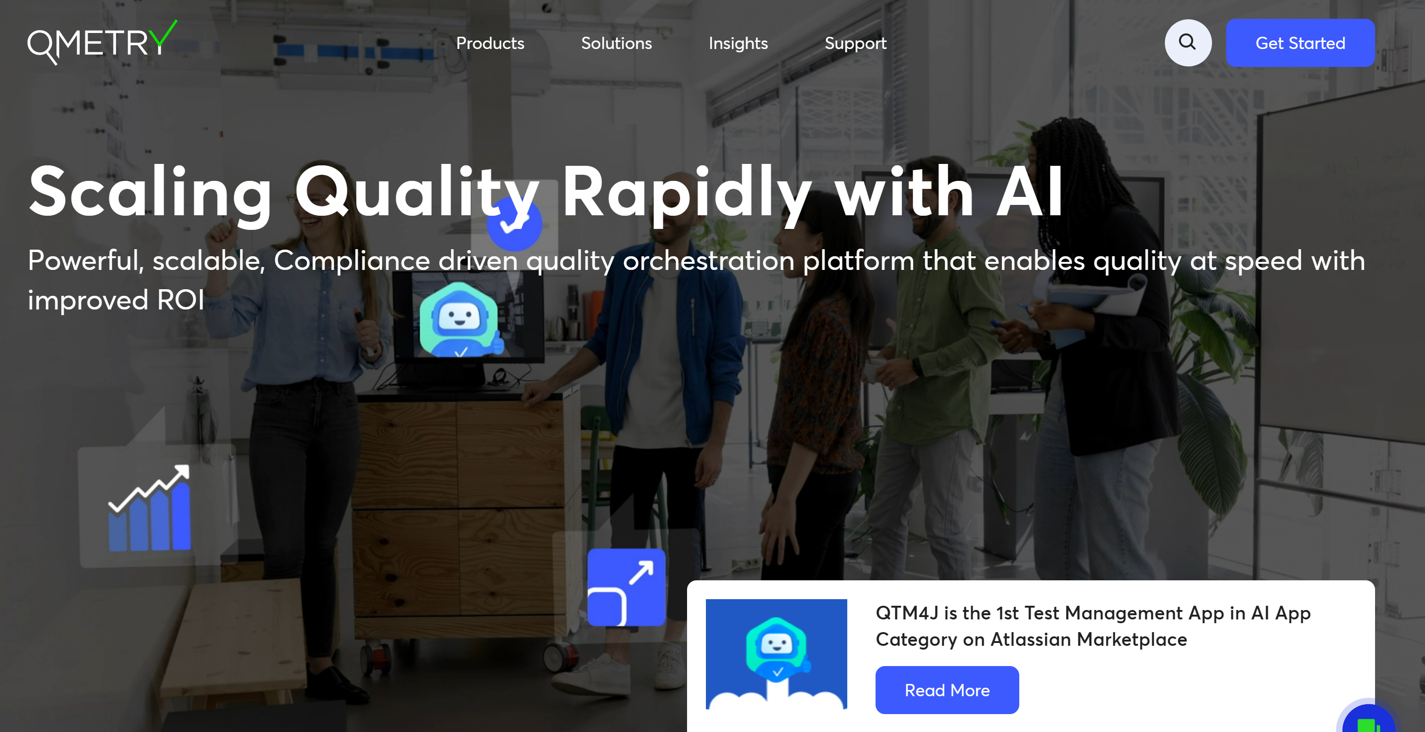Click the search magnifier icon
Viewport: 1425px width, 732px height.
tap(1187, 43)
